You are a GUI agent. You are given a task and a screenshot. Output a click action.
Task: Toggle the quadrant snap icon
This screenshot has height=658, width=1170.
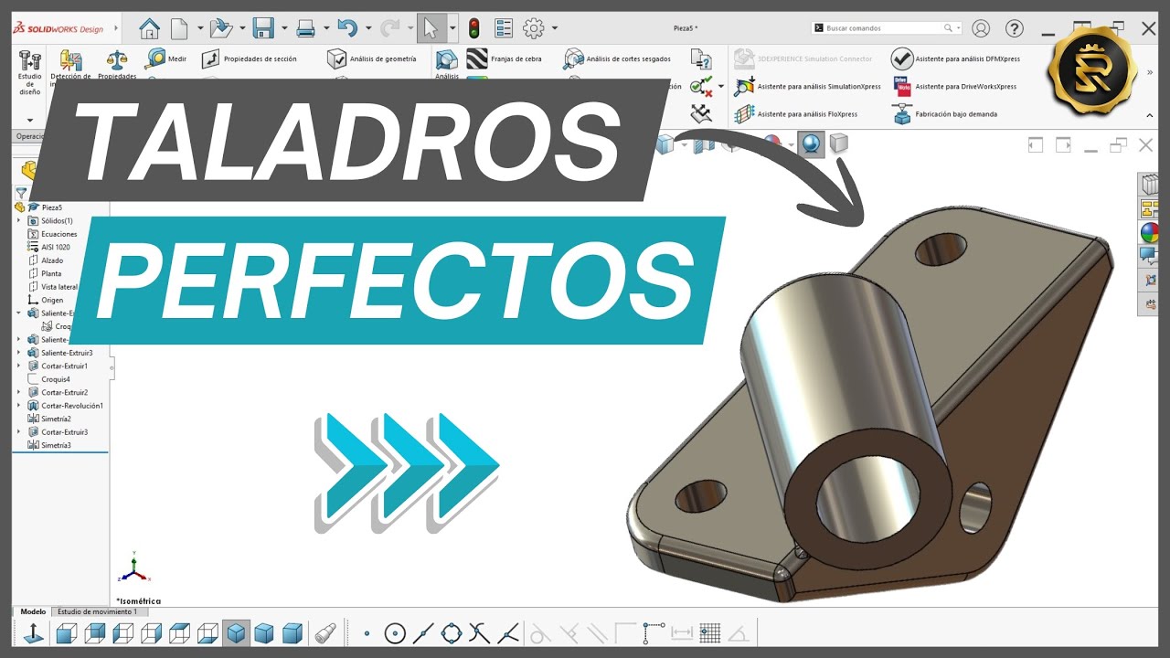coord(452,632)
